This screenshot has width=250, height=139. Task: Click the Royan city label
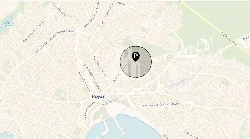tap(99, 96)
